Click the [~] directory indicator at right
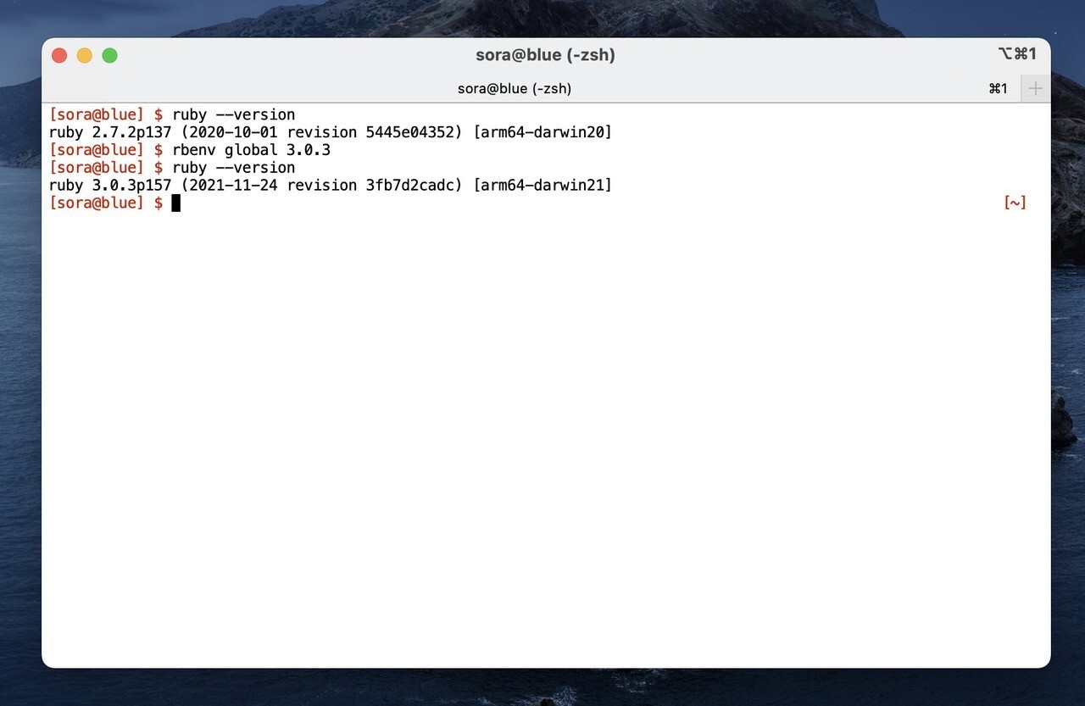Image resolution: width=1085 pixels, height=706 pixels. (x=1015, y=203)
